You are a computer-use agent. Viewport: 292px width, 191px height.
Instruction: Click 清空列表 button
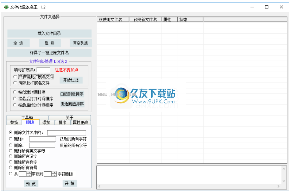pos(81,43)
